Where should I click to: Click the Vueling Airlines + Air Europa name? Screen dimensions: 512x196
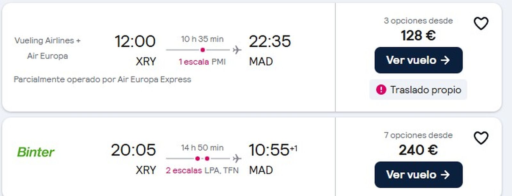(47, 48)
